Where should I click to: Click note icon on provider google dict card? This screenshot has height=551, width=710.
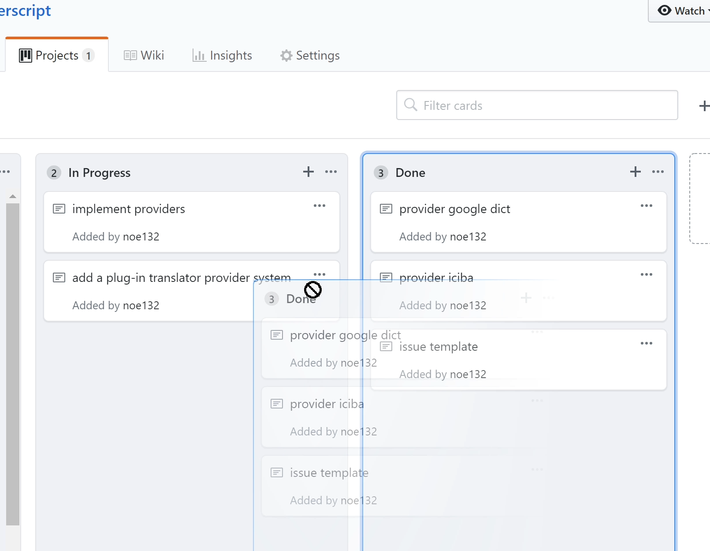pyautogui.click(x=386, y=209)
